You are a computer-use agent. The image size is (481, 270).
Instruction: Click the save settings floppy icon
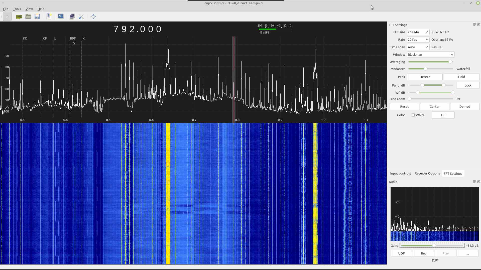tap(37, 17)
